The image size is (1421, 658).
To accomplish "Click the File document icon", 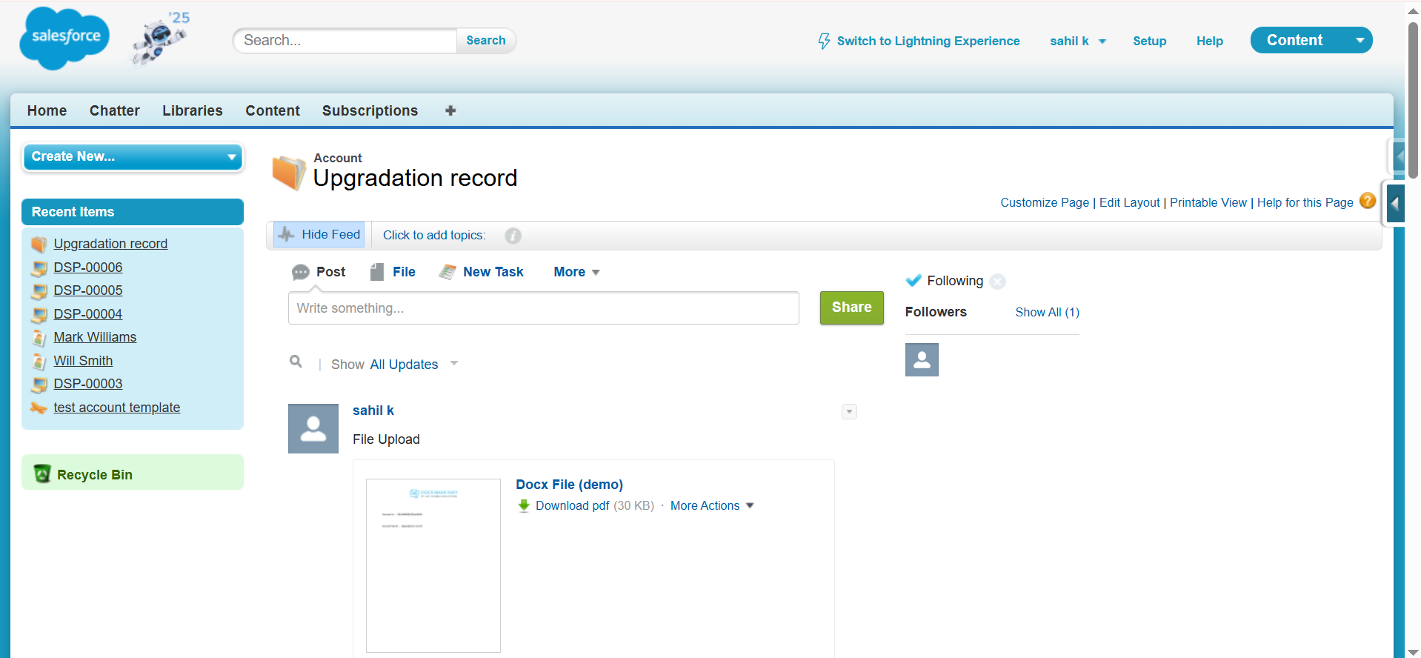I will 377,272.
